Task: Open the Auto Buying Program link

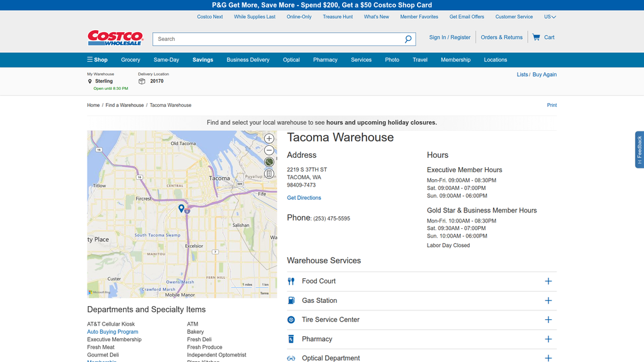Action: coord(113,332)
